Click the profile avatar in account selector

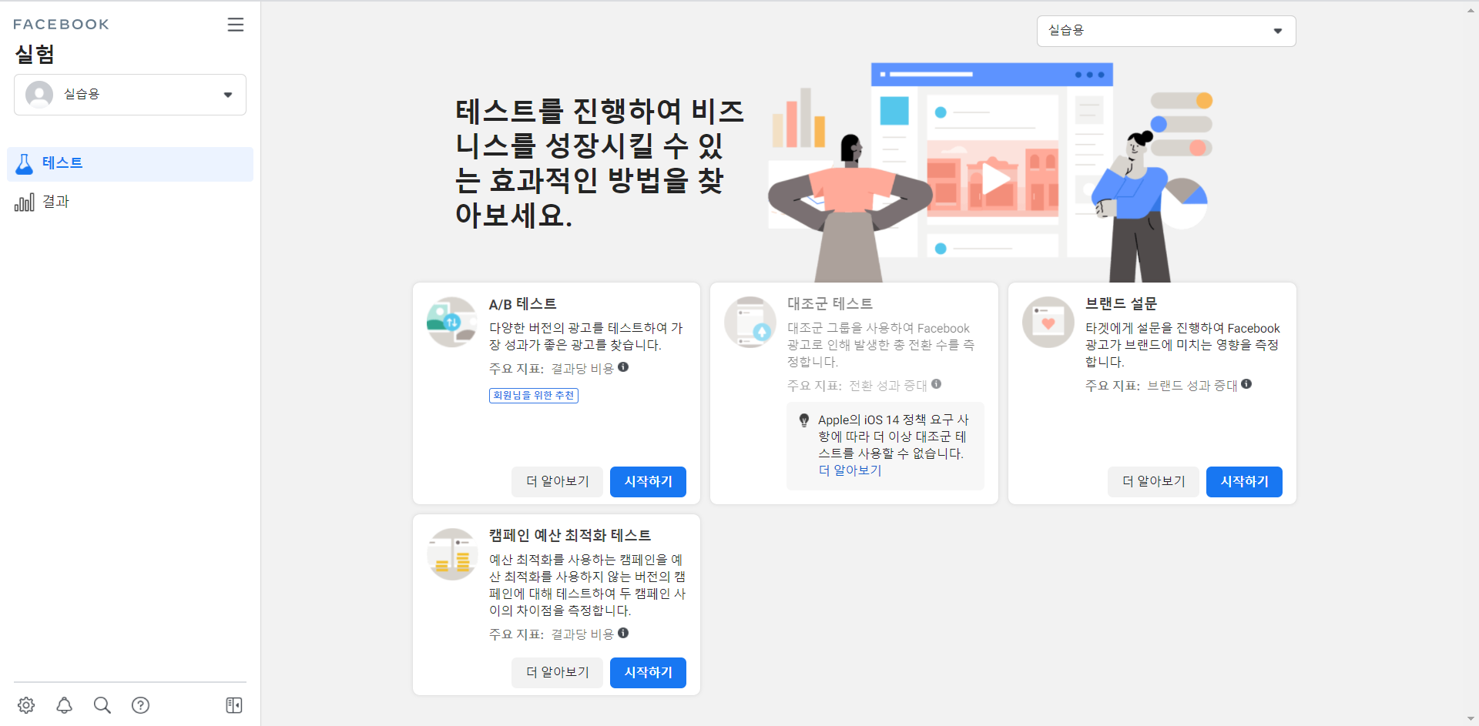point(39,95)
